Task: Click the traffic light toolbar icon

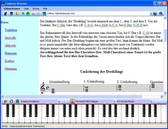Action: tap(11, 13)
